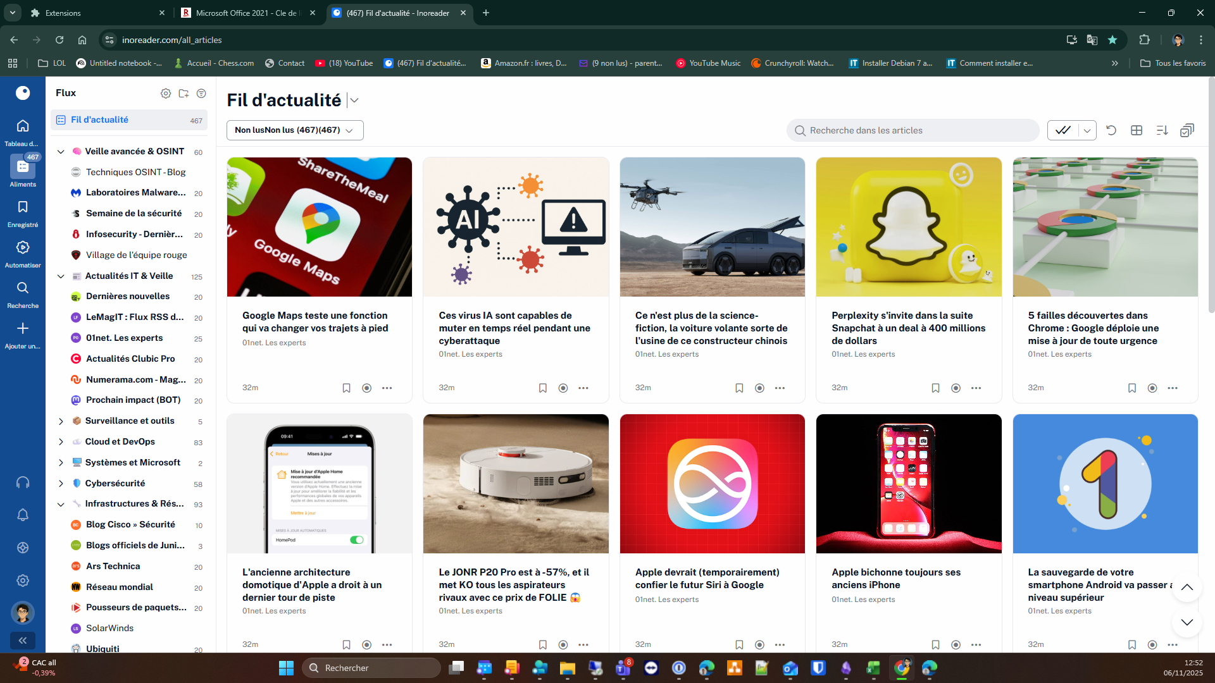This screenshot has height=683, width=1215.
Task: Mark all articles as read
Action: [x=1064, y=130]
